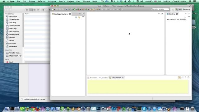Open the Debug configurations dropdown arrow
The height and width of the screenshot is (112, 199).
pyautogui.click(x=72, y=9)
